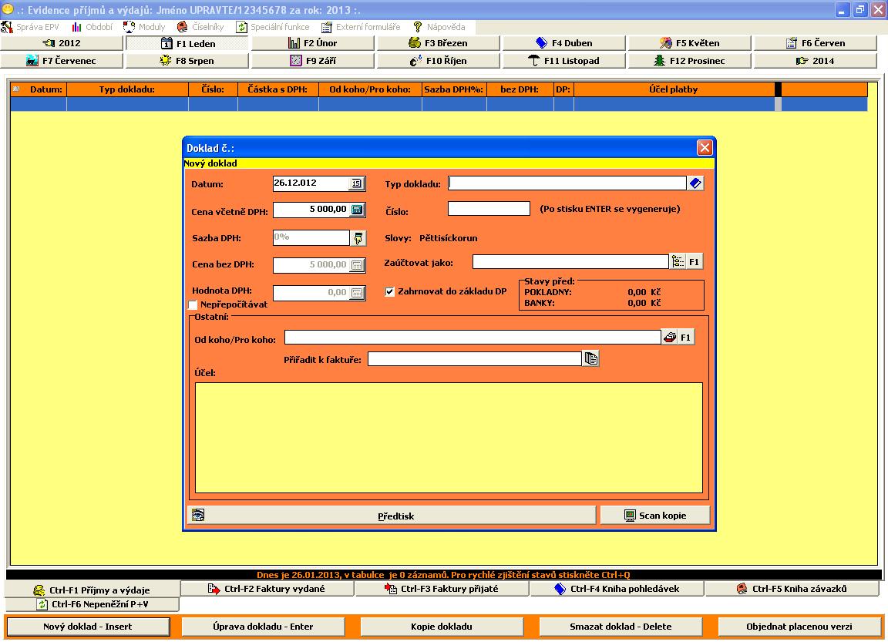Viewport: 888px width, 642px height.
Task: Open the Správa EPV menu
Action: [31, 27]
